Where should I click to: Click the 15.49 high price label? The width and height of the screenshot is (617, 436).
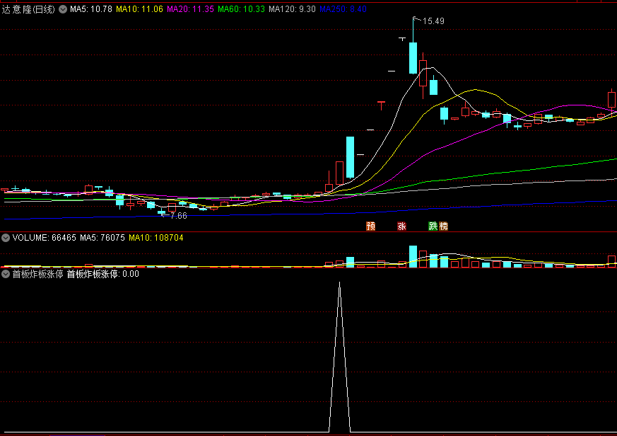coord(433,21)
